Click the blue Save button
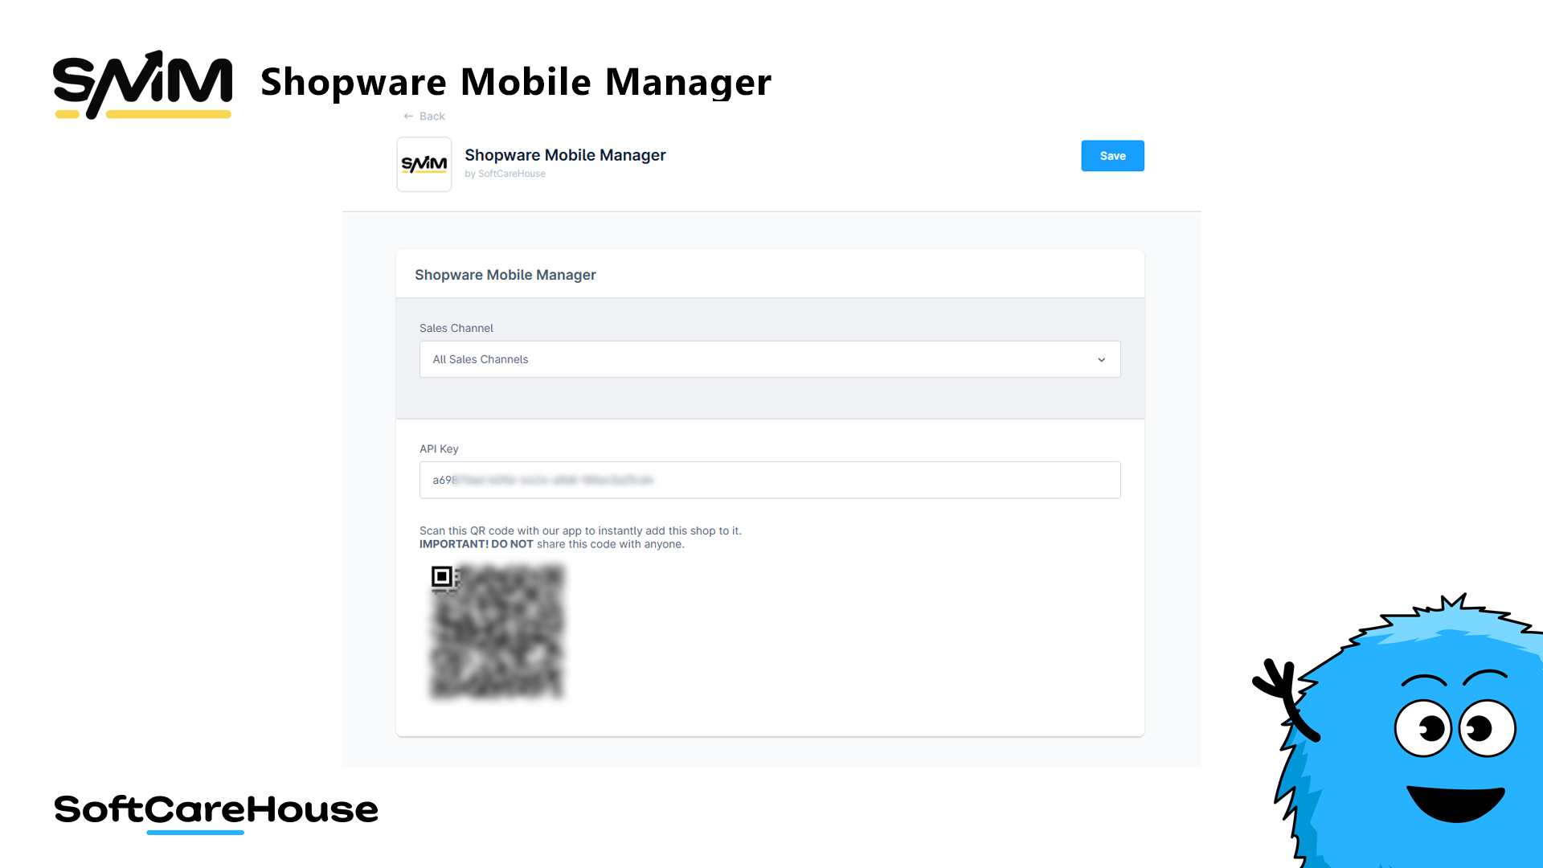This screenshot has height=868, width=1543. point(1112,156)
